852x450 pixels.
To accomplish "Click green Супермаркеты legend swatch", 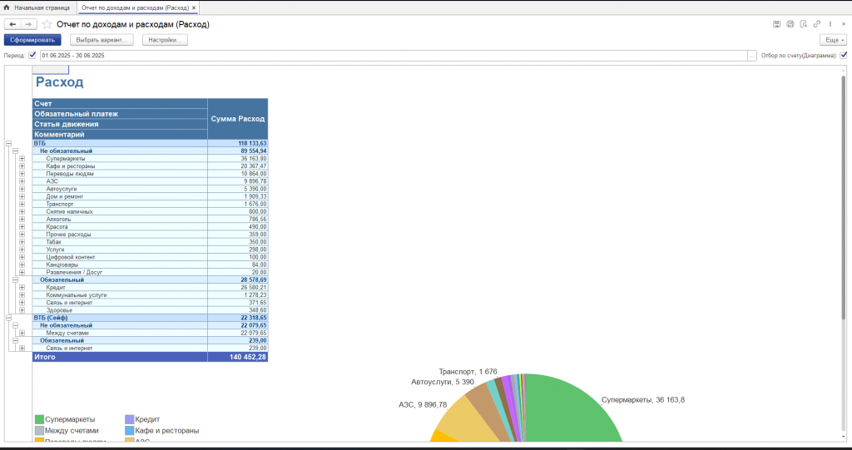I will coord(39,419).
